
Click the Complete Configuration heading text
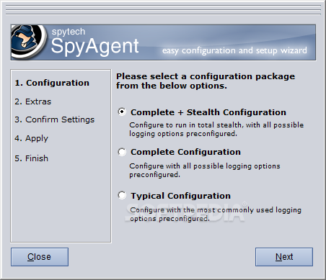185,152
